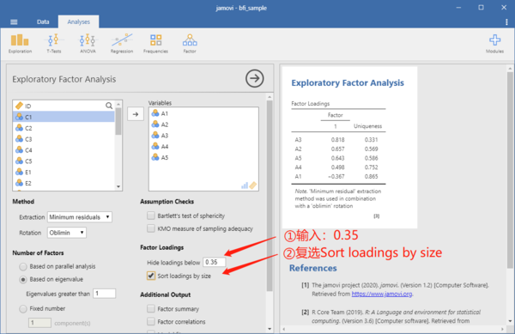515x334 pixels.
Task: Select A5 in the Variables box
Action: [203, 158]
